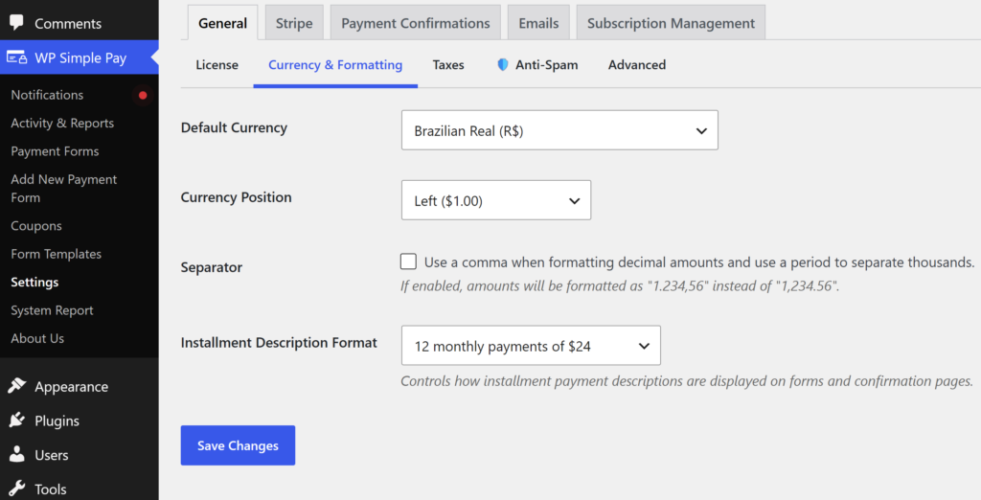Open the Subscription Management tab

click(671, 23)
